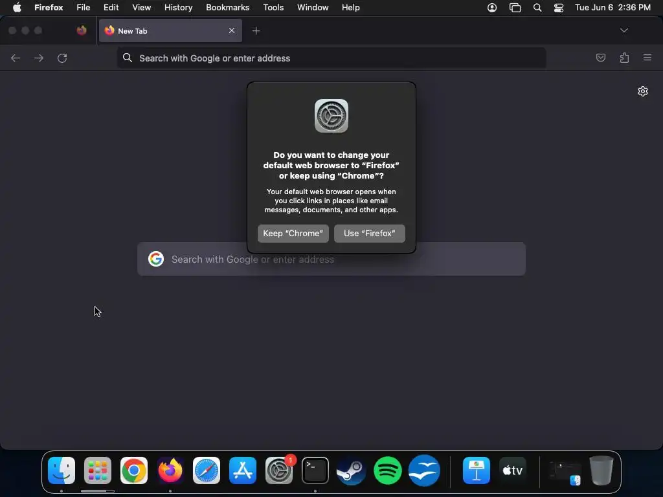
Task: Open Launchpad from the Dock
Action: coord(98,470)
